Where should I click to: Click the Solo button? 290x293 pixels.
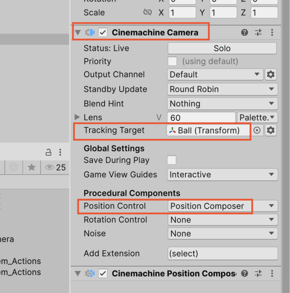click(222, 48)
